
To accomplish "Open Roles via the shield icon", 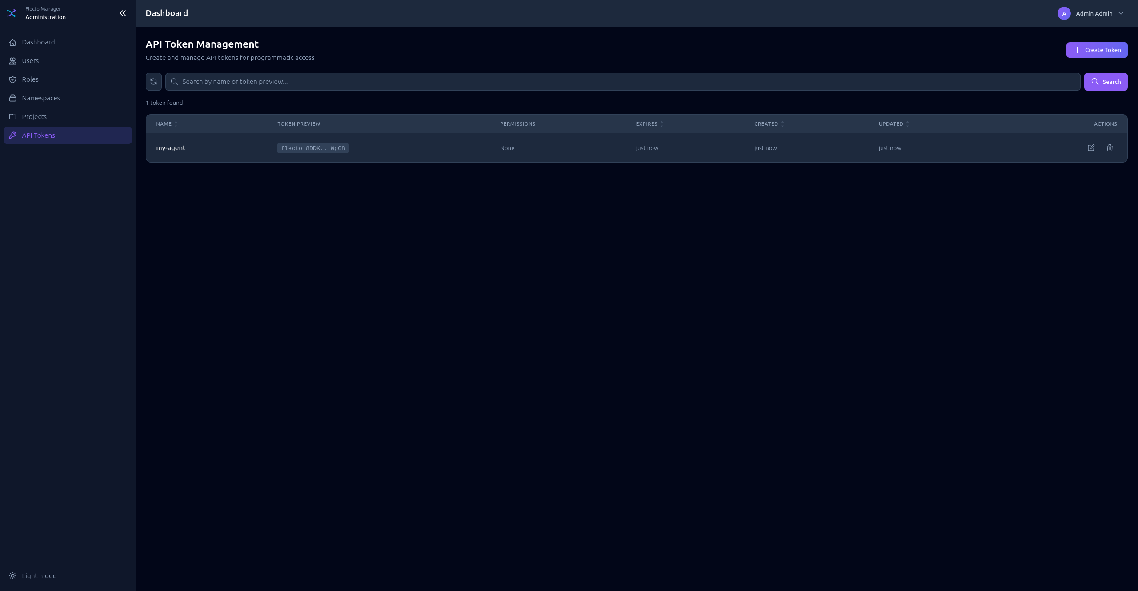I will tap(13, 79).
